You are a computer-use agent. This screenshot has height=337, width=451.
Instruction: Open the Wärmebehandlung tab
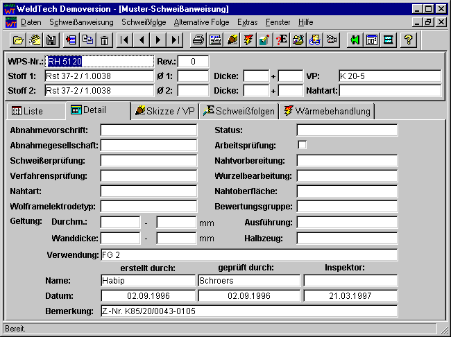[x=327, y=111]
